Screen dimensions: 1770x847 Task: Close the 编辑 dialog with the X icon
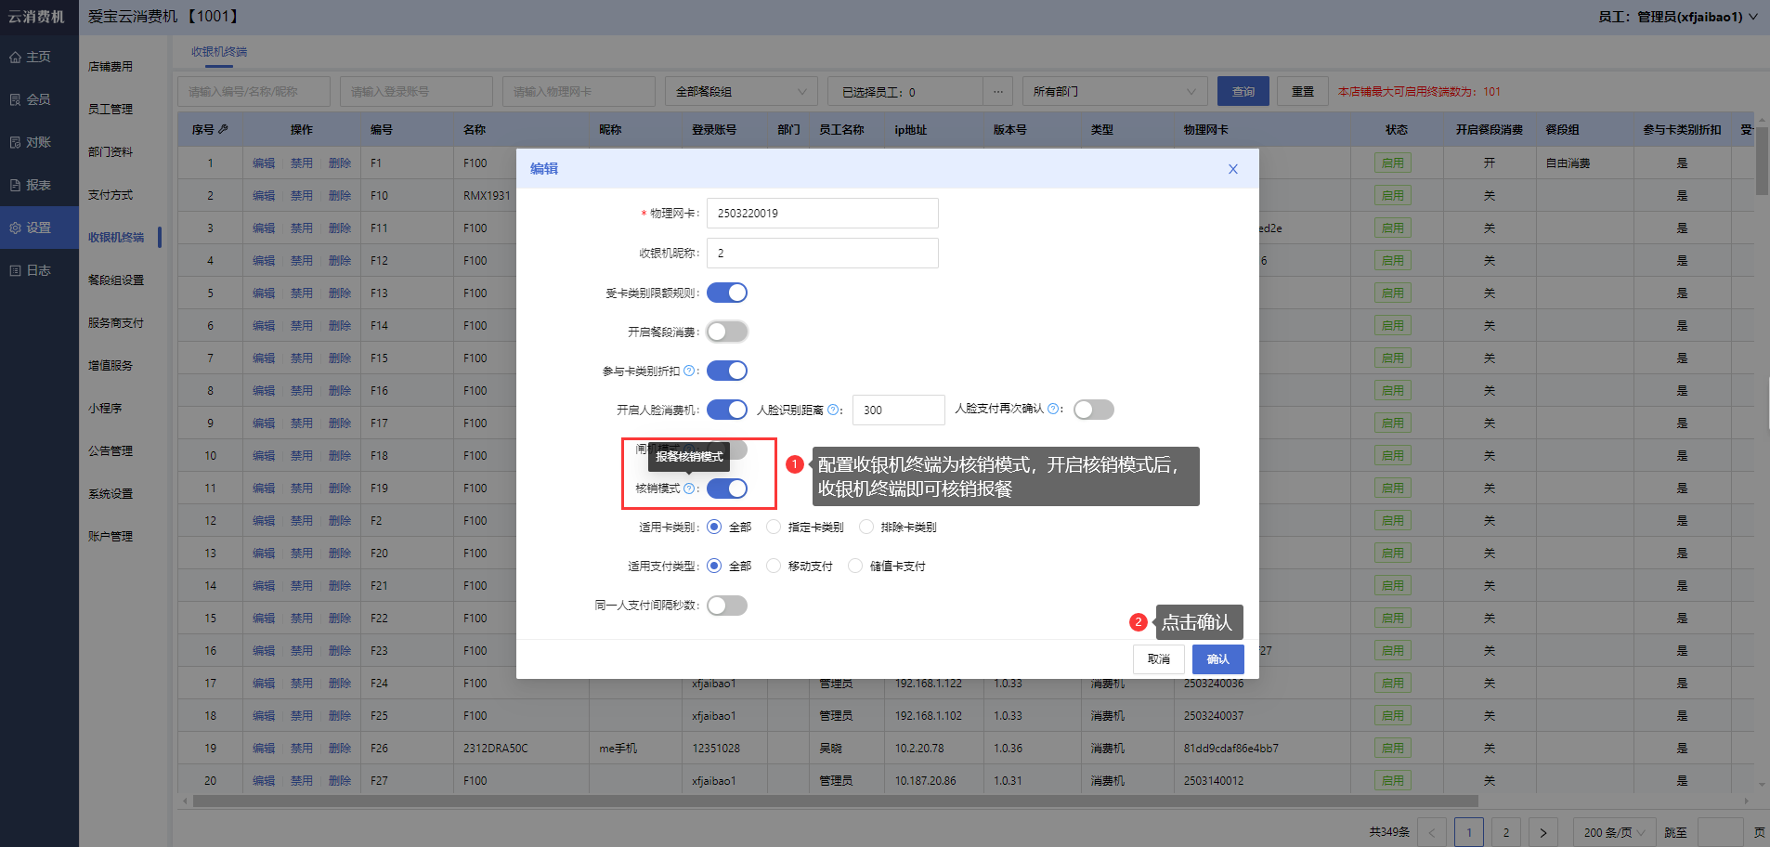(1232, 169)
